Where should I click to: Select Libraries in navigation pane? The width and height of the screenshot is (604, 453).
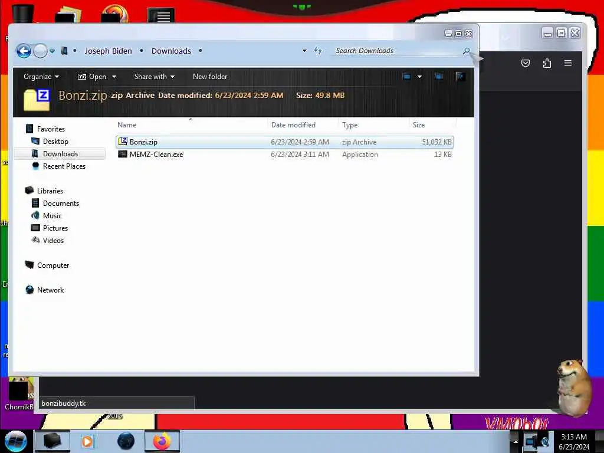[50, 191]
